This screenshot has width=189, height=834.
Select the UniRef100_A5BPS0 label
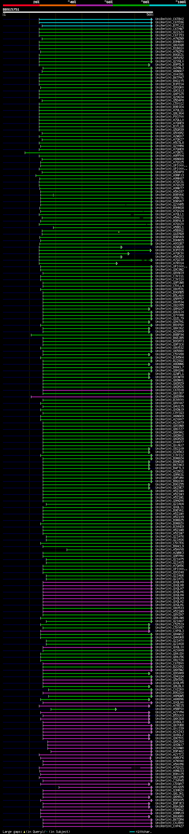tap(170, 709)
